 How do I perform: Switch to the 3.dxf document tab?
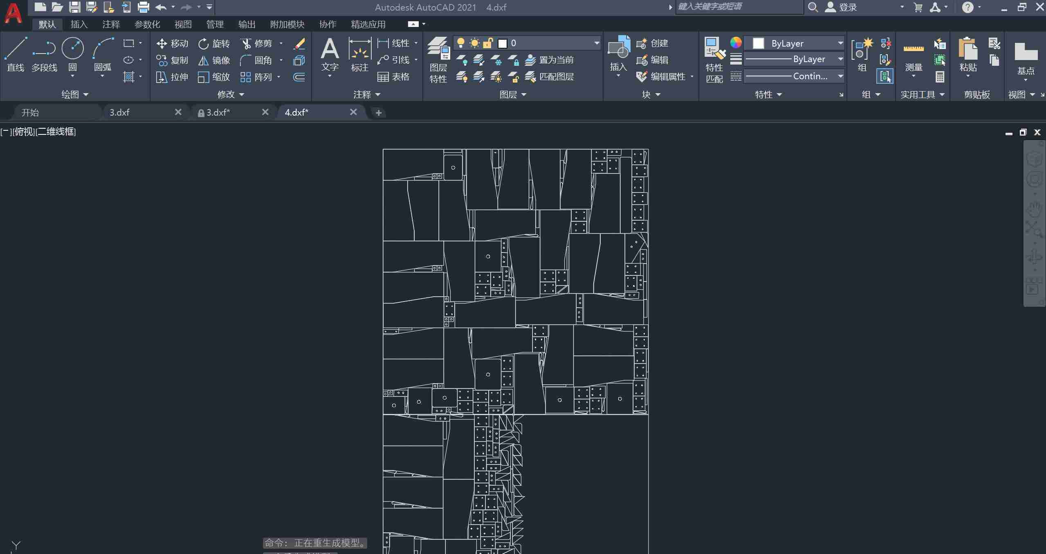coord(119,112)
